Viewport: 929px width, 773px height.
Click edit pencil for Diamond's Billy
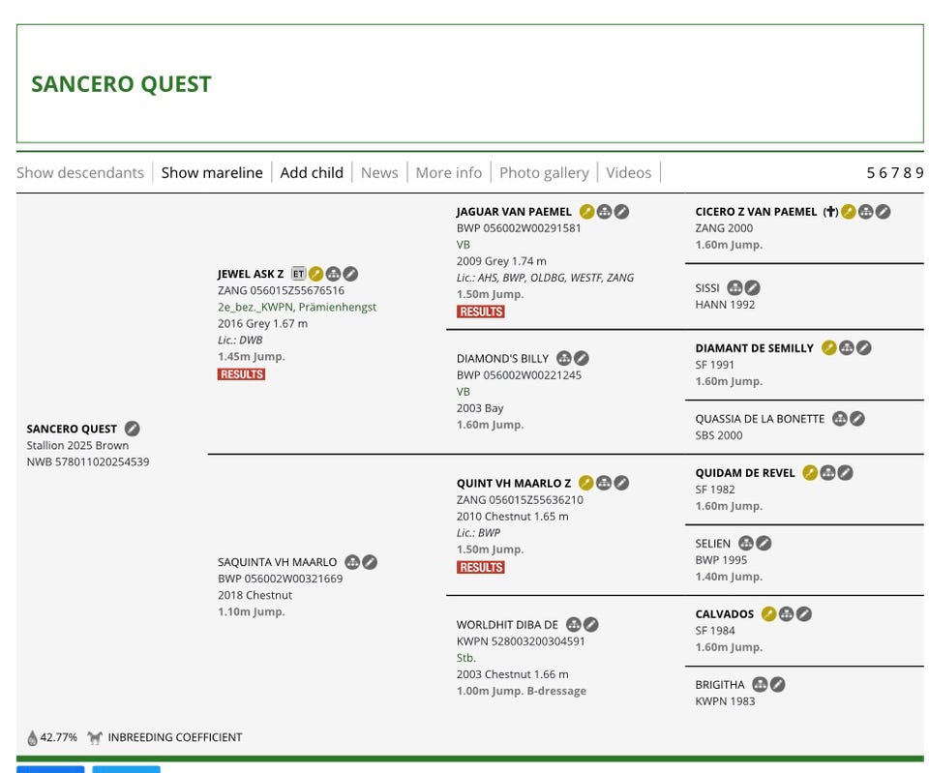(582, 358)
